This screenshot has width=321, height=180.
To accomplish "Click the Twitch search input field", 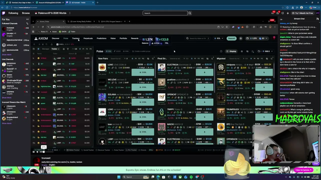I will coord(165,13).
